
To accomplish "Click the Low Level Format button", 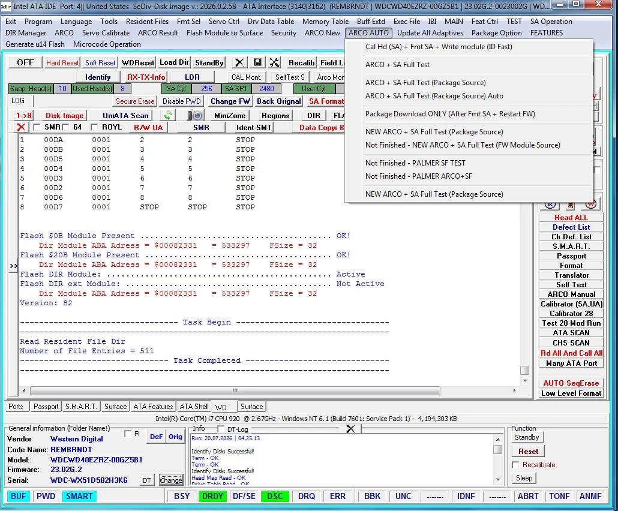I will tap(571, 393).
